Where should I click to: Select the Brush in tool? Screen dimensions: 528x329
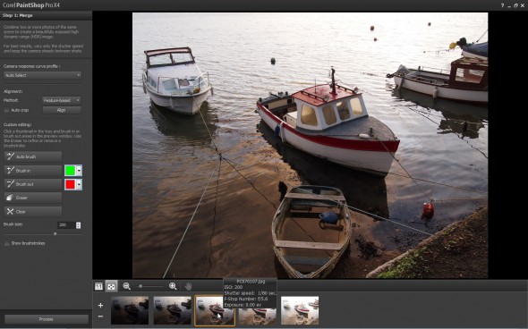pyautogui.click(x=33, y=171)
